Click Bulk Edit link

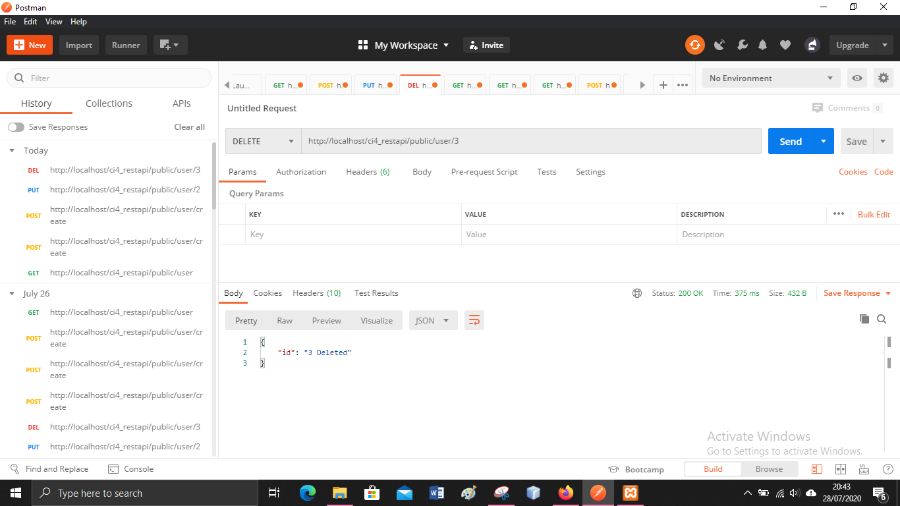point(874,214)
